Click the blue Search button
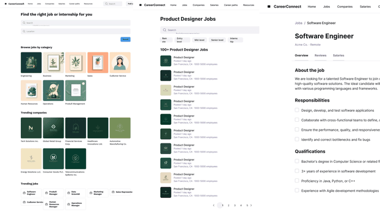380x214 pixels. pos(125,39)
